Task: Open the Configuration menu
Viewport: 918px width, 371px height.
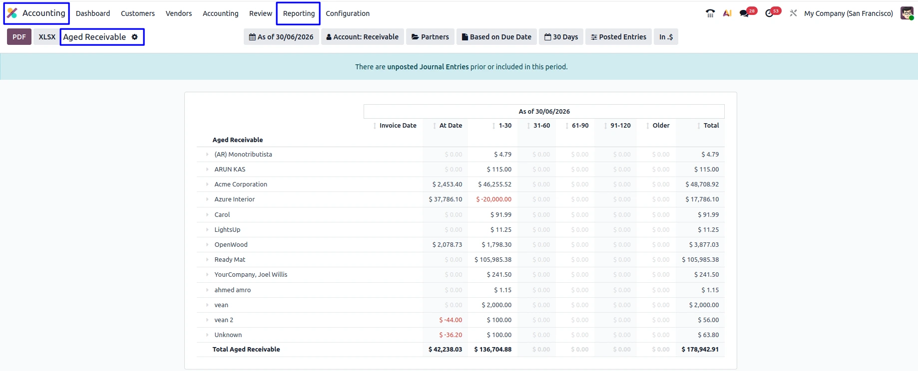Action: pos(348,13)
